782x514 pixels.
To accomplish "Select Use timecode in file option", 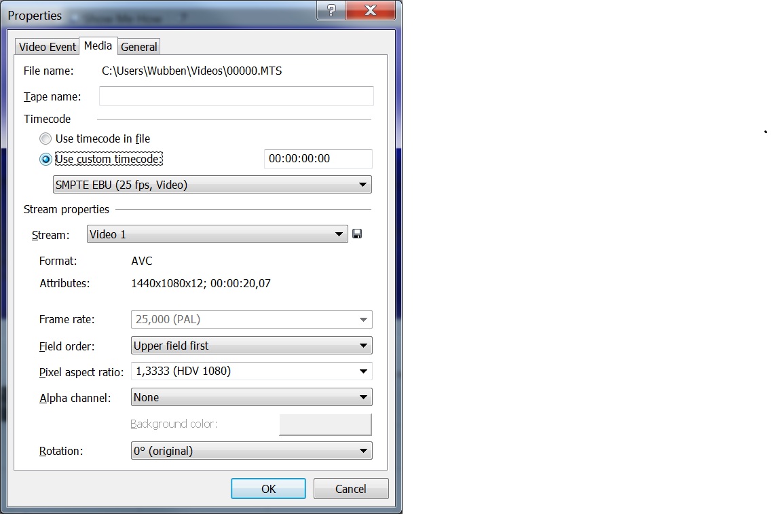I will click(45, 139).
